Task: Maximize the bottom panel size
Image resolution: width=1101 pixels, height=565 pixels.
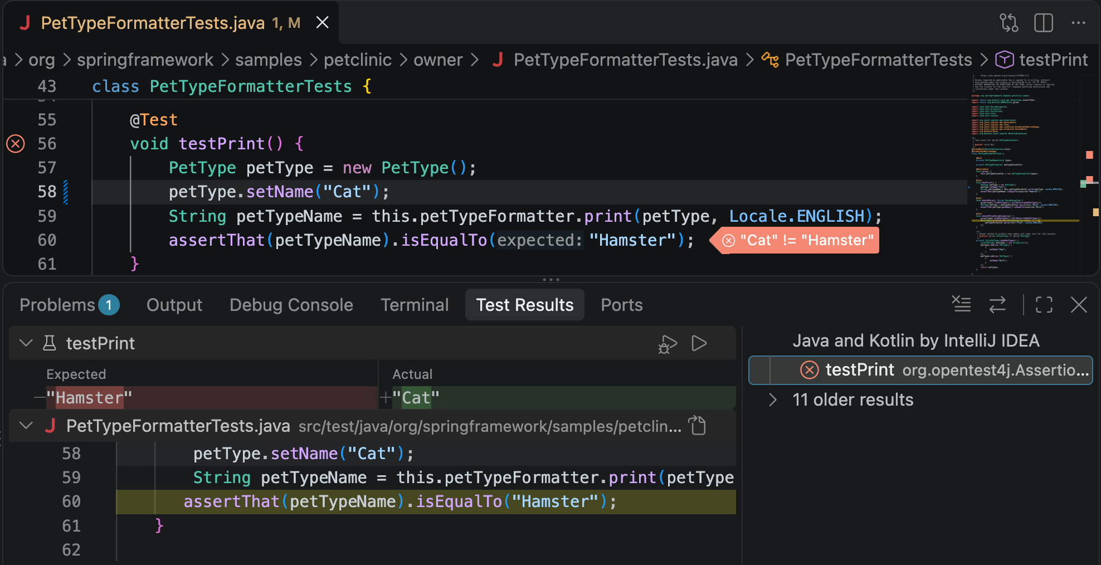Action: point(1044,305)
